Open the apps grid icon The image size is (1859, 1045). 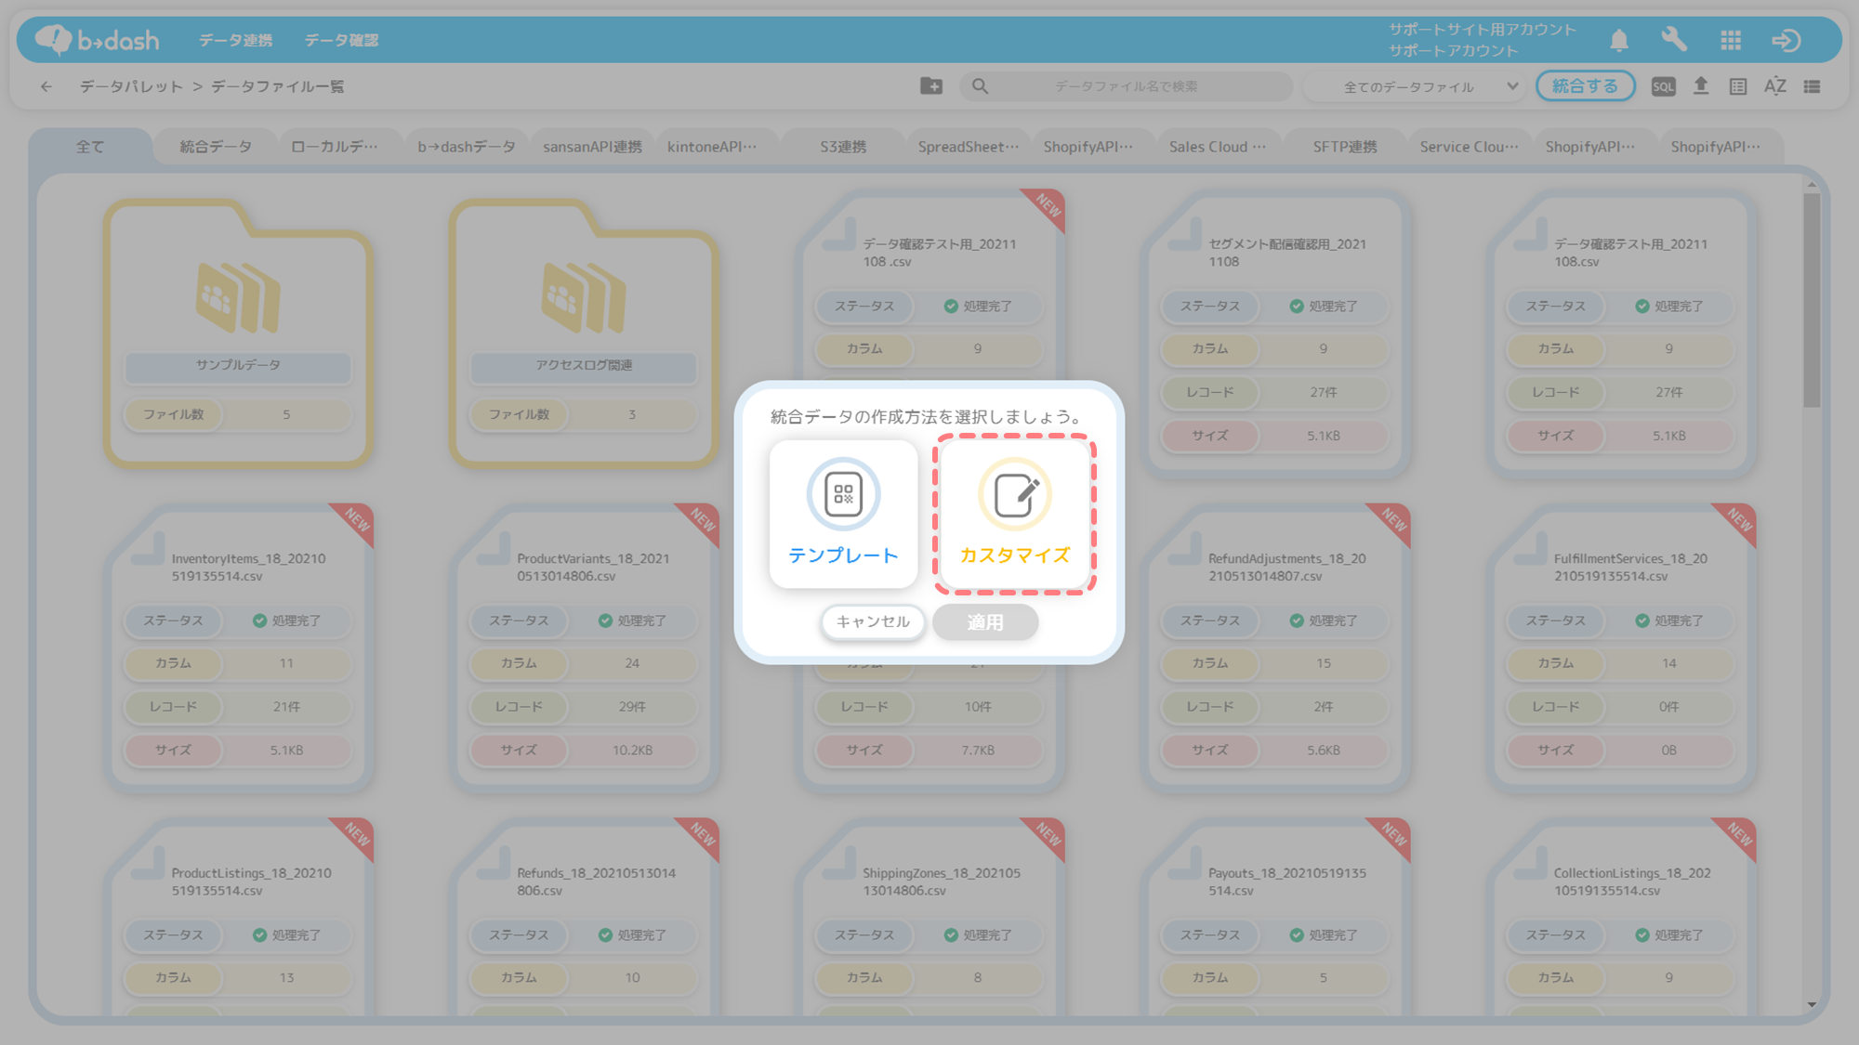point(1730,40)
